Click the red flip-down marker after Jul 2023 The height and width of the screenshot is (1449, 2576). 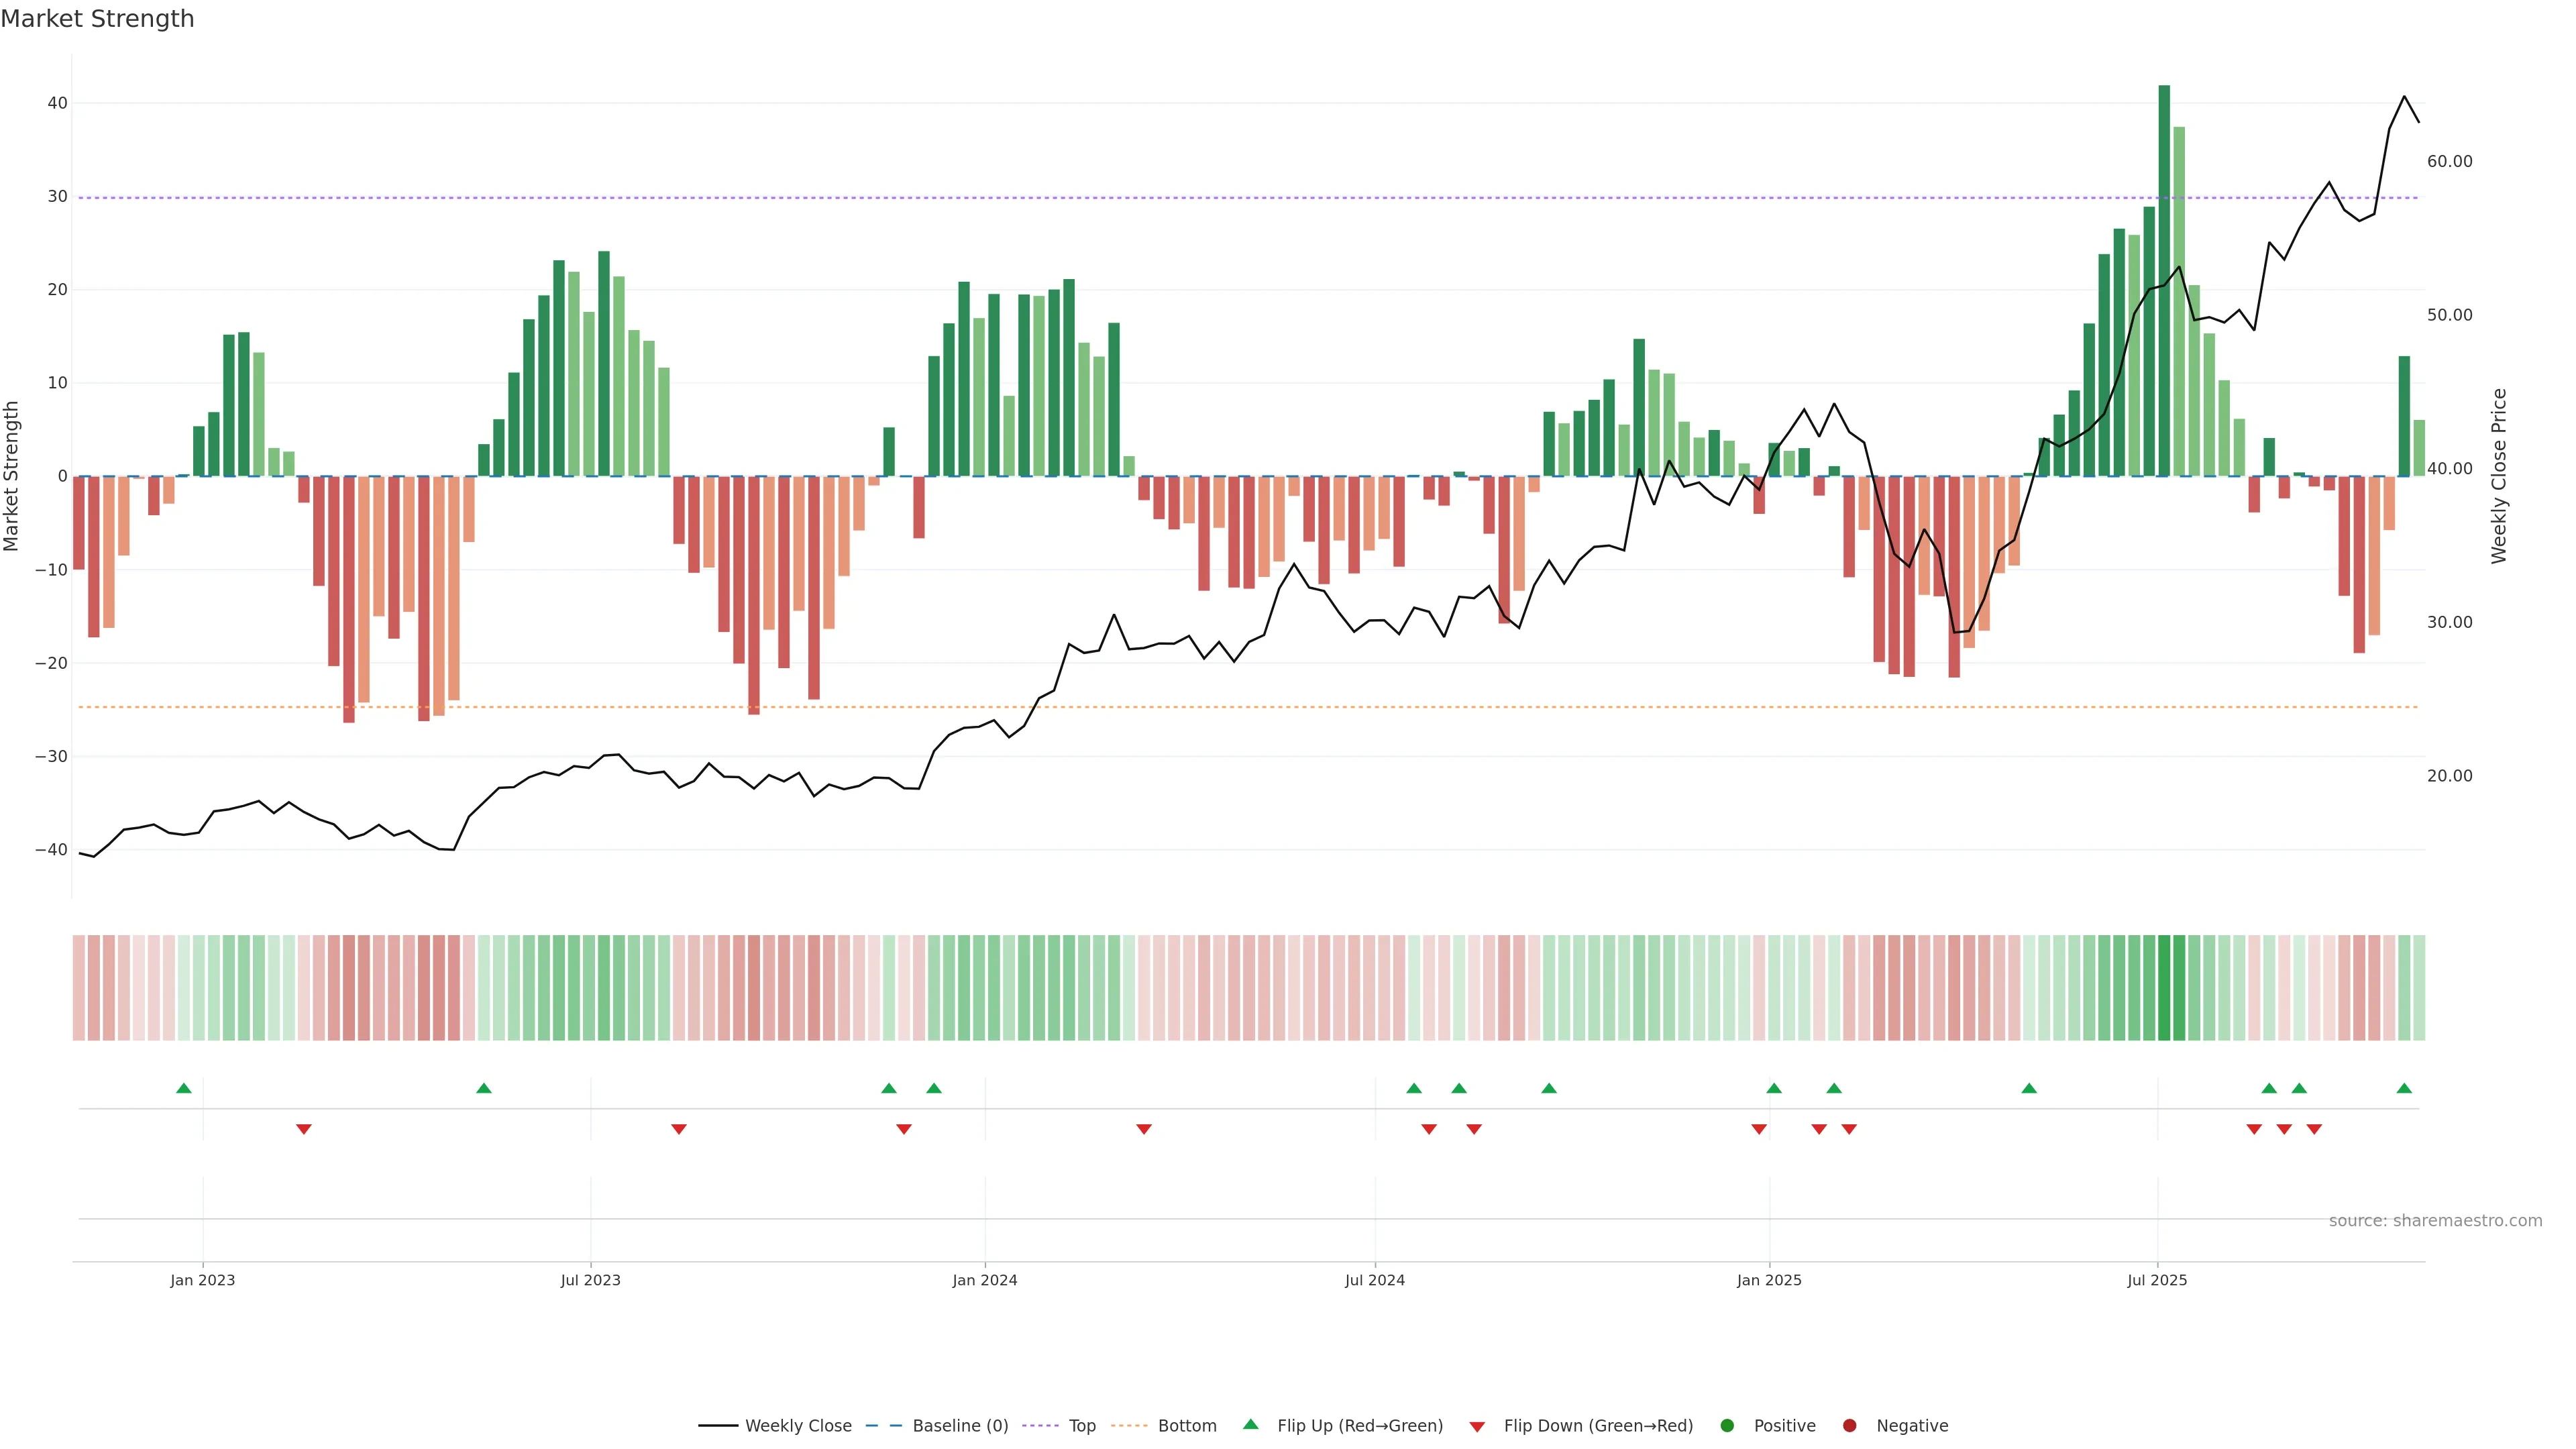point(679,1129)
